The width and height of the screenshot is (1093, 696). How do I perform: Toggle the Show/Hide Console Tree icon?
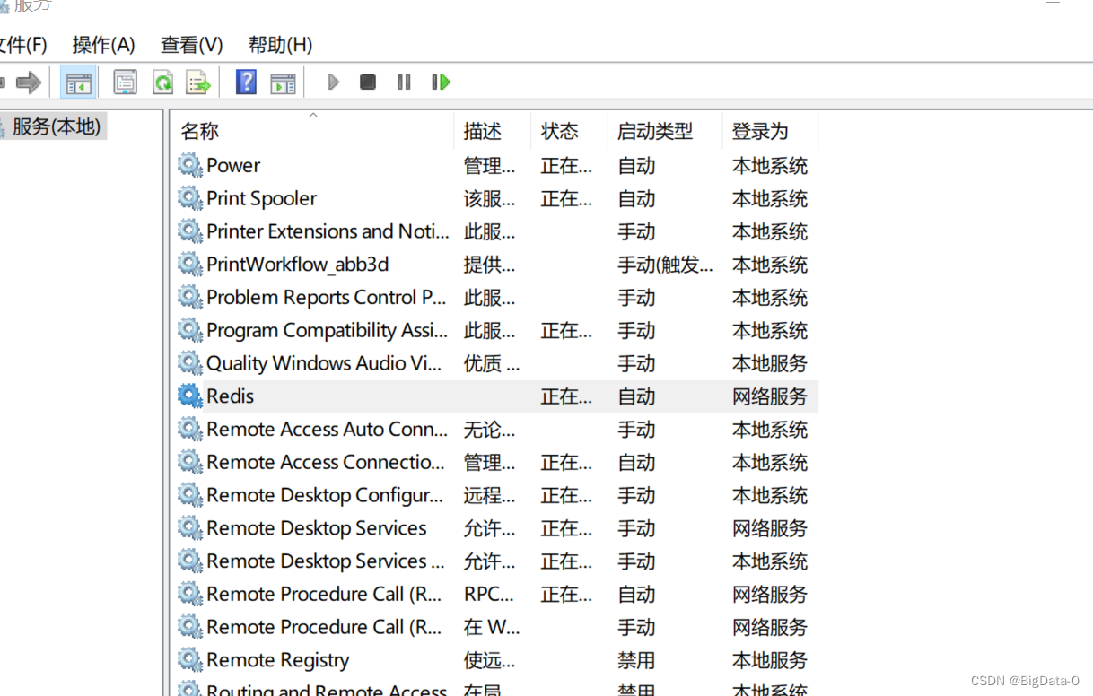click(x=79, y=83)
